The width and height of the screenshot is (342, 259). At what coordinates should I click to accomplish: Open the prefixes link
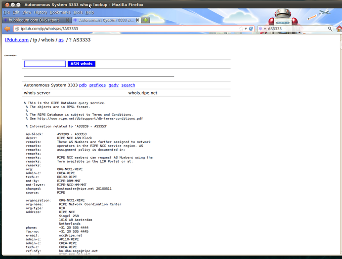97,85
